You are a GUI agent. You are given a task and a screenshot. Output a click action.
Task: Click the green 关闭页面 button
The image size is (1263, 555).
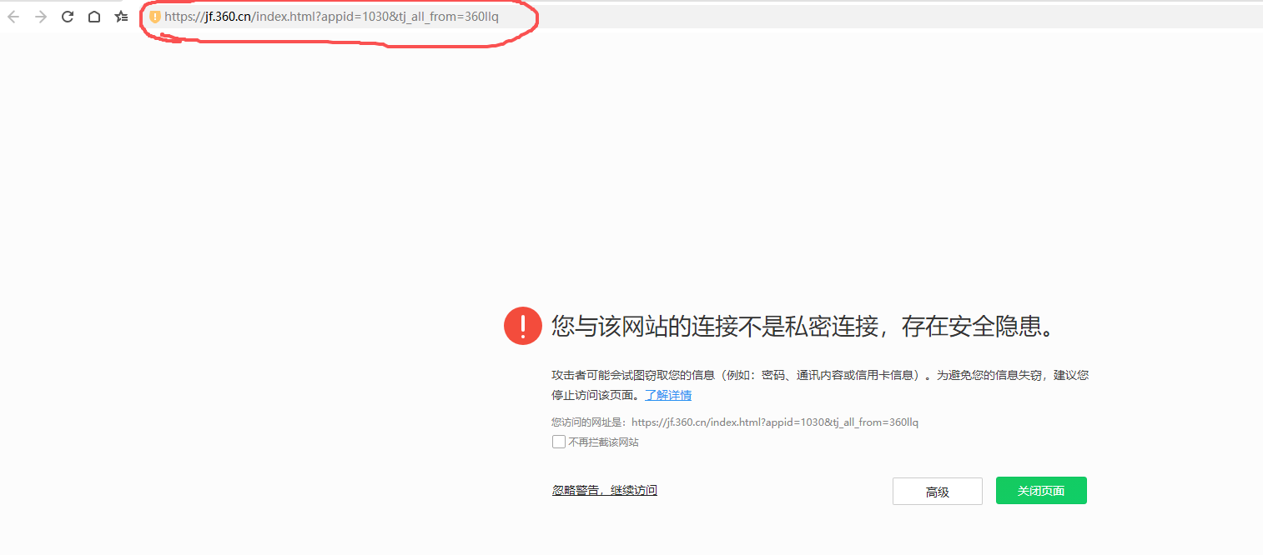(1041, 491)
